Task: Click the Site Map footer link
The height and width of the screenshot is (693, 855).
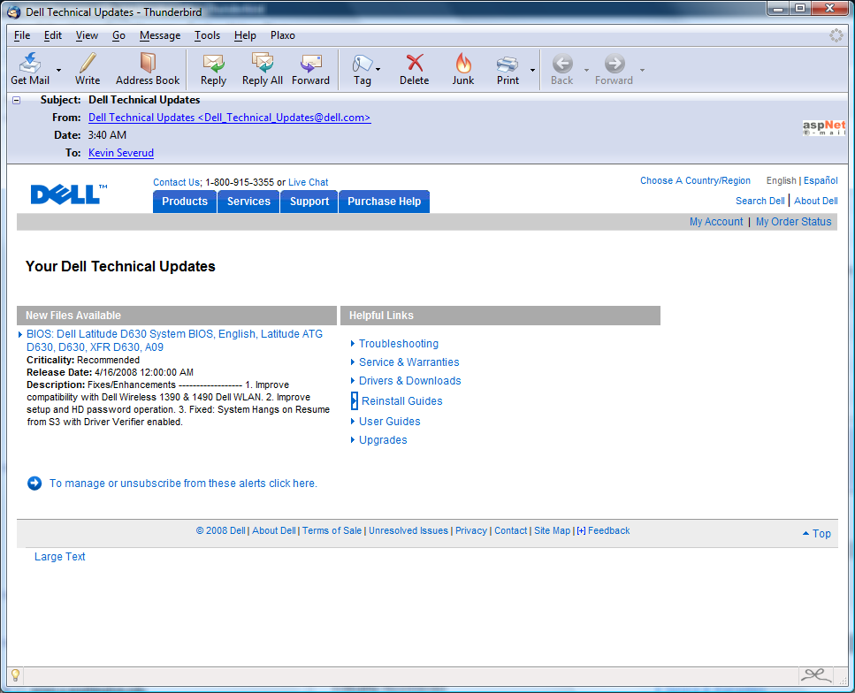Action: 552,530
